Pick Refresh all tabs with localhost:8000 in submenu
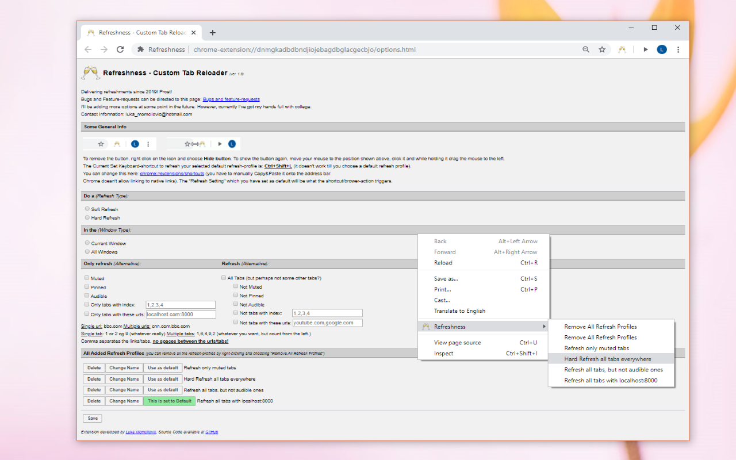736x460 pixels. pos(611,381)
